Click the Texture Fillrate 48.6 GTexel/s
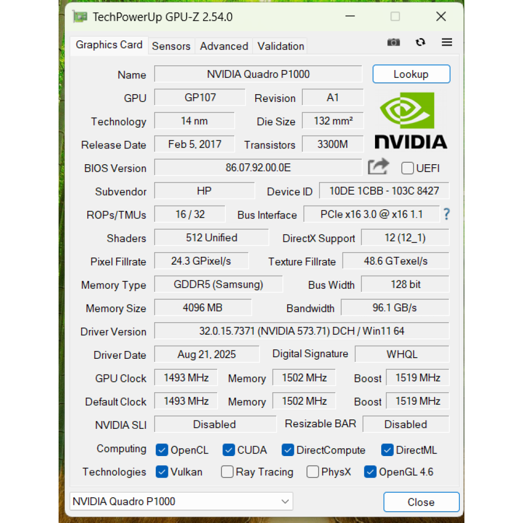523x523 pixels. 395,261
